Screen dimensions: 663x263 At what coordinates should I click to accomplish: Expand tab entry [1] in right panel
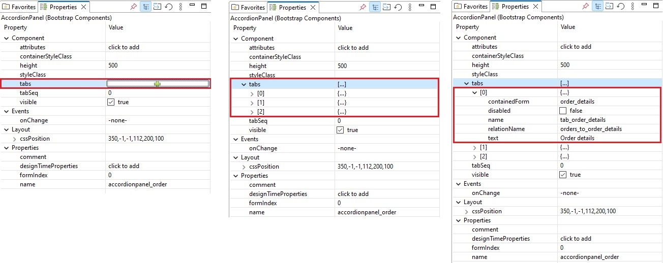point(474,147)
